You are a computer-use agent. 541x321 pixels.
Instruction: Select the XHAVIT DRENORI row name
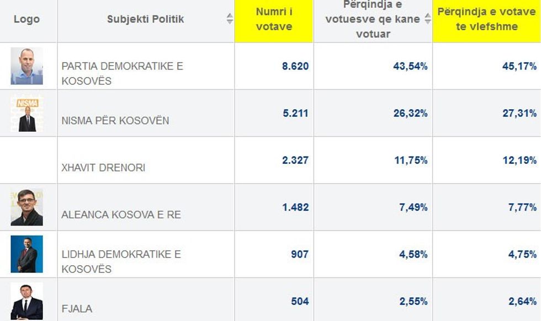[103, 167]
